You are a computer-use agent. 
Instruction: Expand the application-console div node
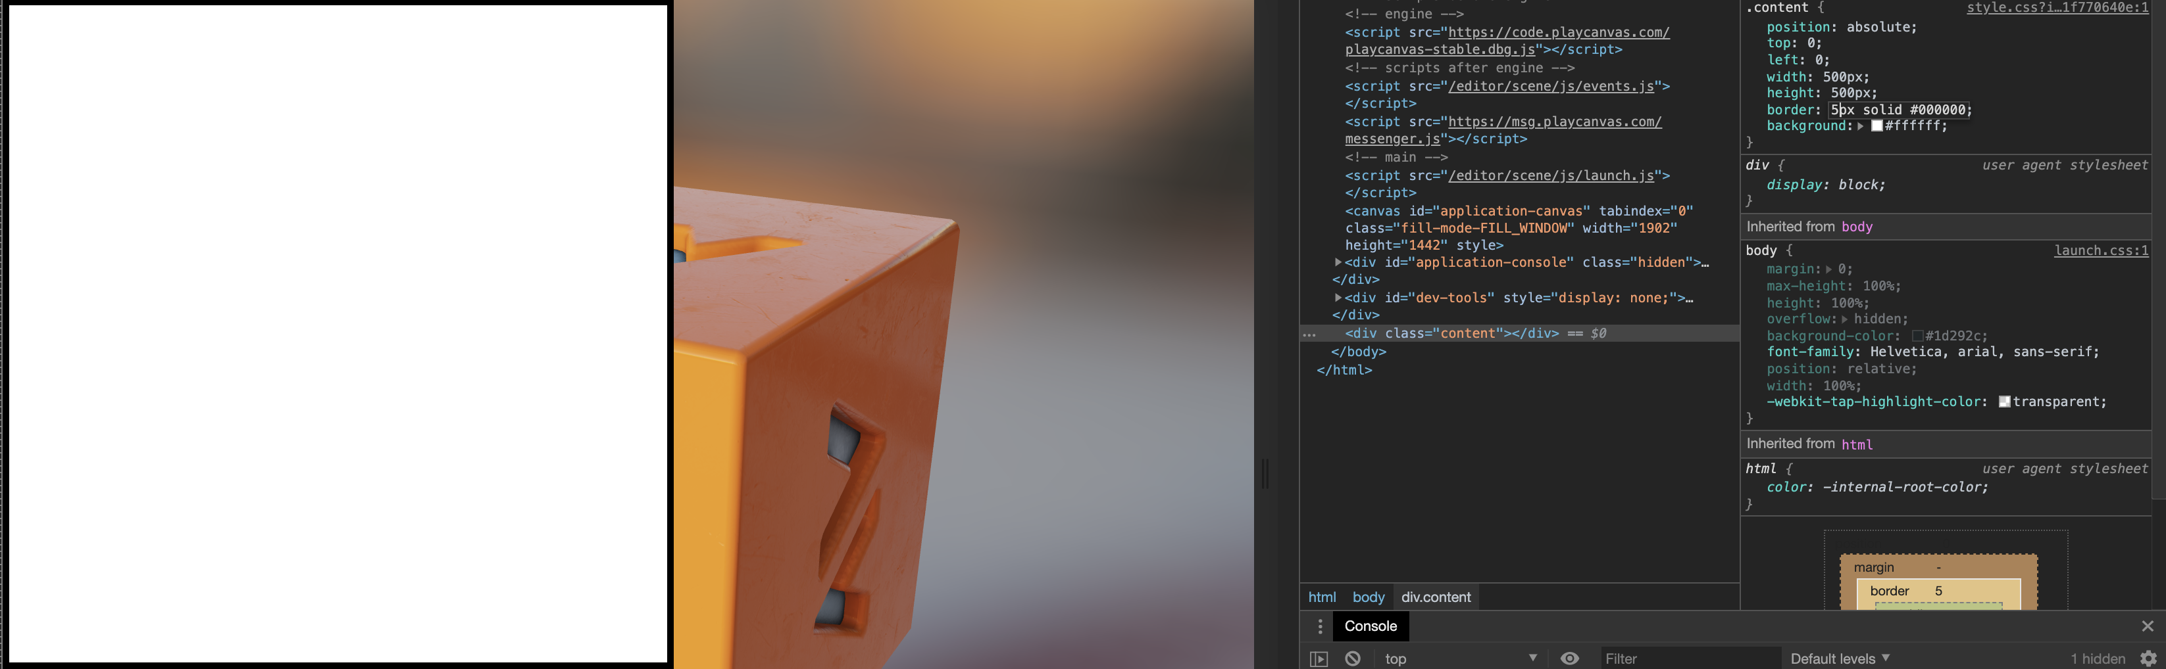tap(1338, 263)
